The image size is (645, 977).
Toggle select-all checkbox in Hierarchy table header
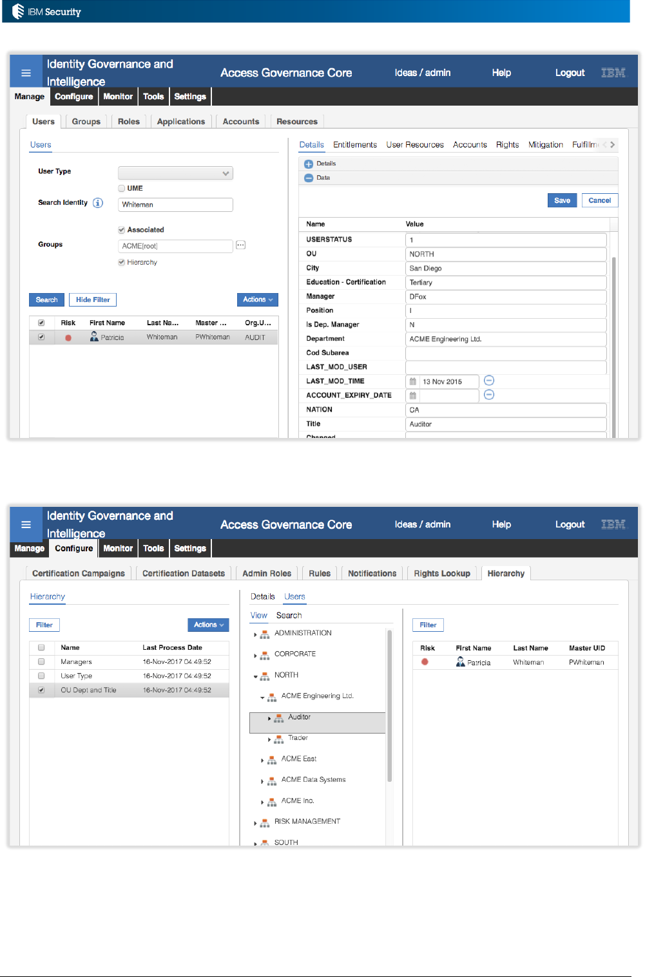coord(41,647)
